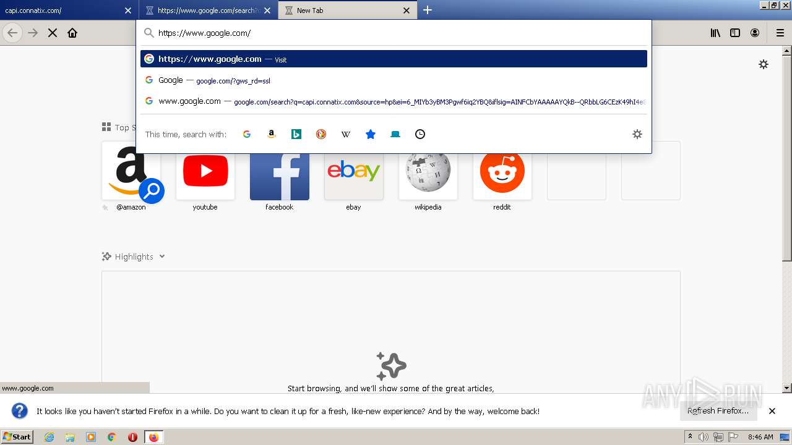Search bookmarks using the star icon
This screenshot has width=792, height=445.
(x=371, y=134)
